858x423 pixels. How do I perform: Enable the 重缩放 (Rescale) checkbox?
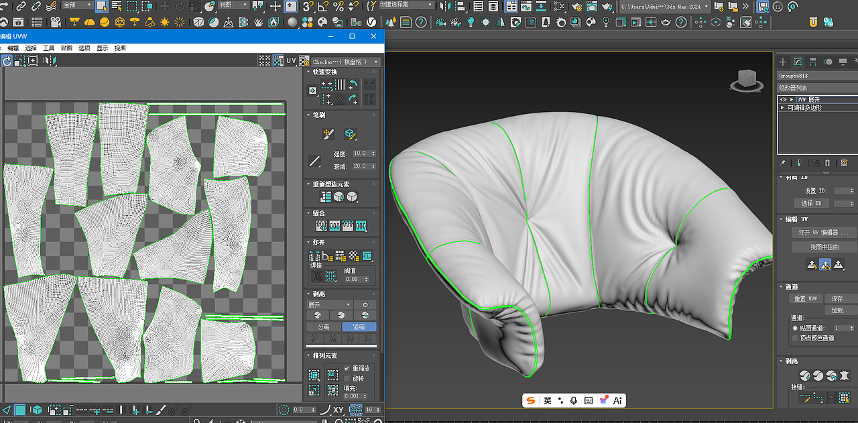point(347,369)
